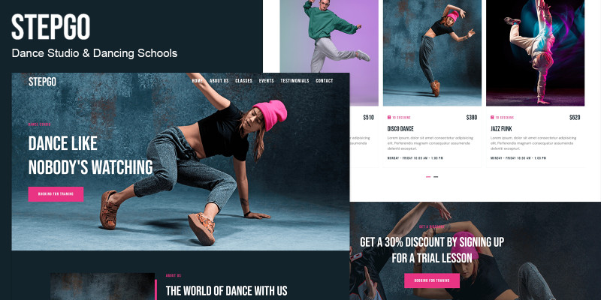The image size is (601, 300).
Task: Click the pink sessions icon on Jazz Funk card
Action: [x=492, y=118]
